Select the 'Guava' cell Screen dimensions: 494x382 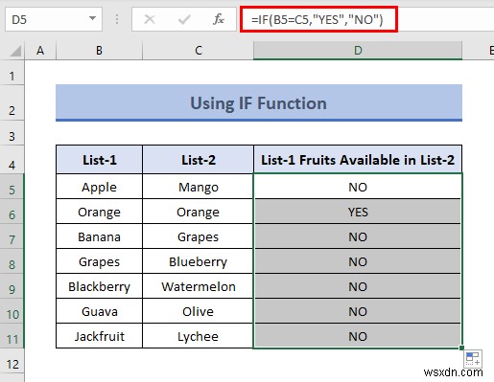99,311
